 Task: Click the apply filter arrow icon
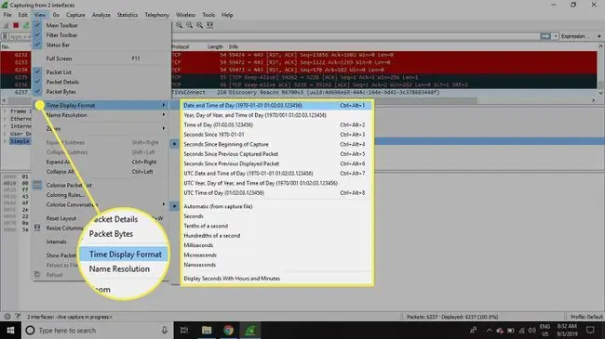click(545, 36)
